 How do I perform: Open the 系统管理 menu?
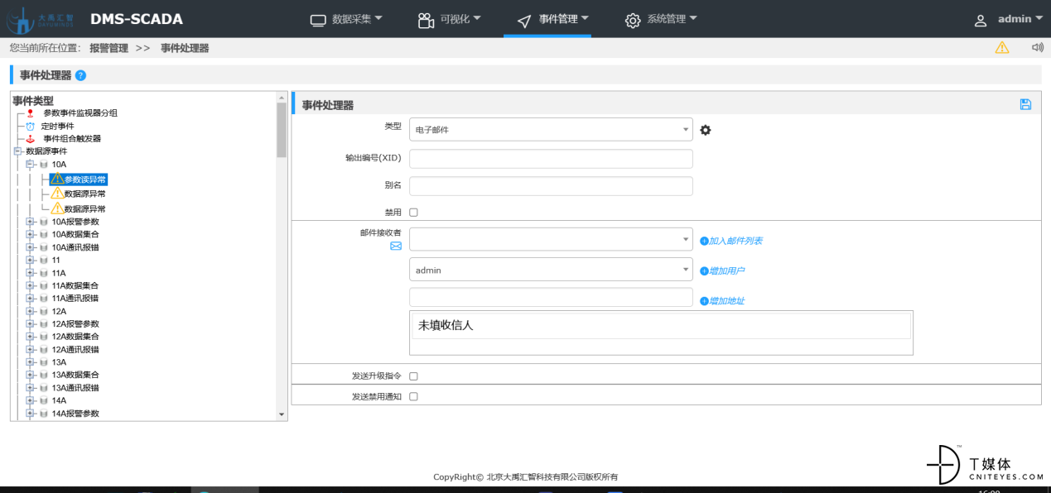(661, 19)
